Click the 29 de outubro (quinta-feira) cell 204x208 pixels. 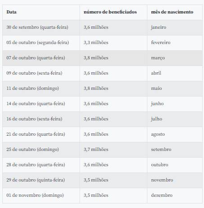41,180
